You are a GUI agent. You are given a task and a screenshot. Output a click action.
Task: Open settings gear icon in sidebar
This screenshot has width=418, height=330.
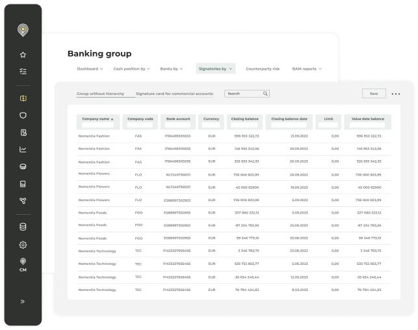tap(23, 245)
